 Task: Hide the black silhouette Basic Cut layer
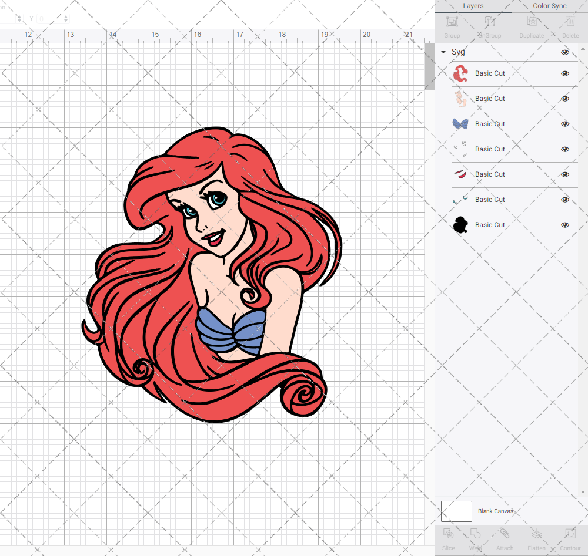(564, 225)
